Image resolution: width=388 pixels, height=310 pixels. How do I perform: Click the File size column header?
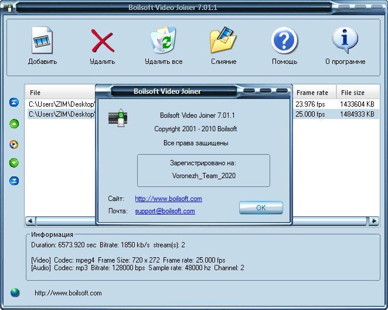coord(358,93)
